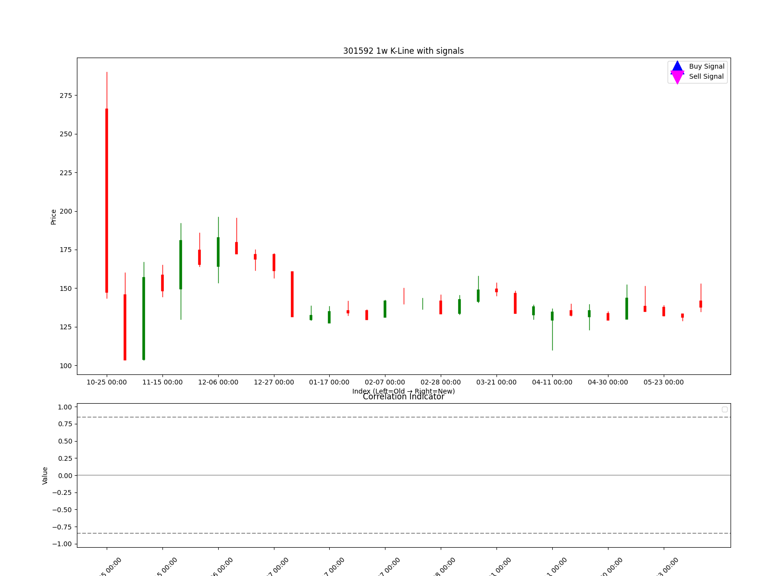Click the solid zero line in Correlation chart

[x=404, y=475]
